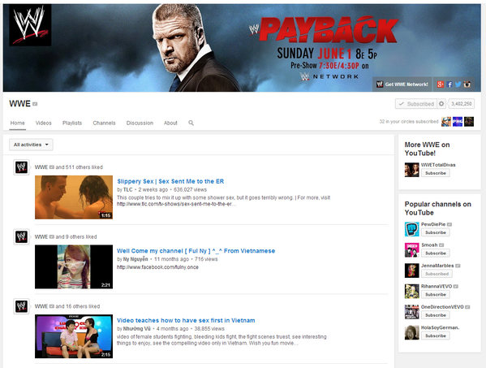The height and width of the screenshot is (368, 486).
Task: Toggle the Subscribed button for WWE
Action: (x=416, y=104)
